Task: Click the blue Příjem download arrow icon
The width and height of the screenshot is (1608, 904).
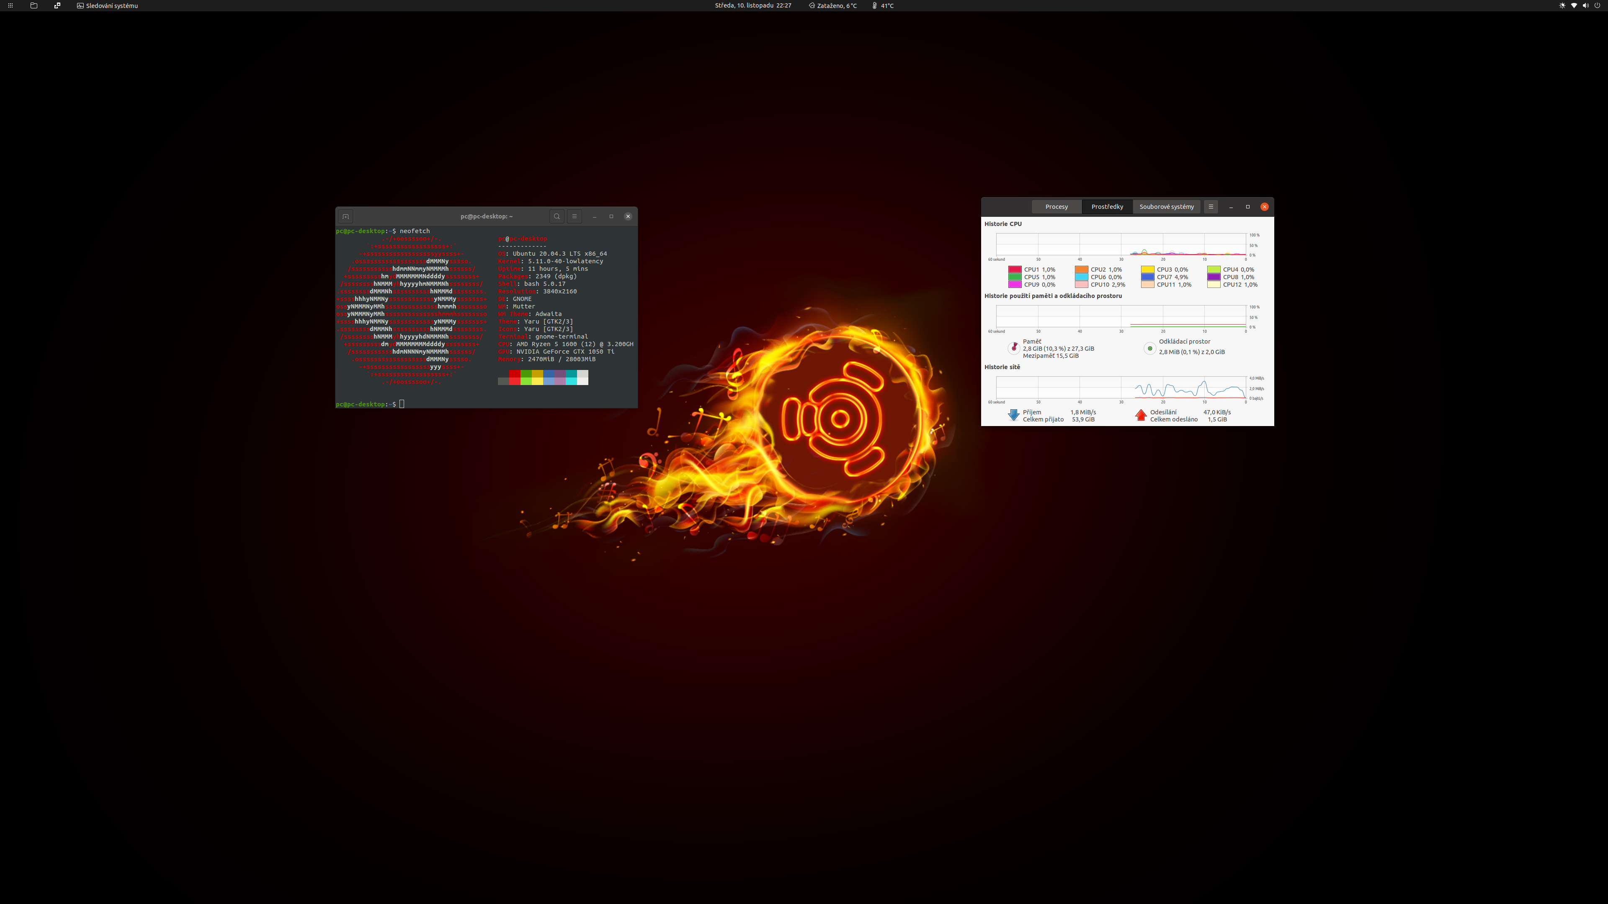Action: (x=1013, y=416)
